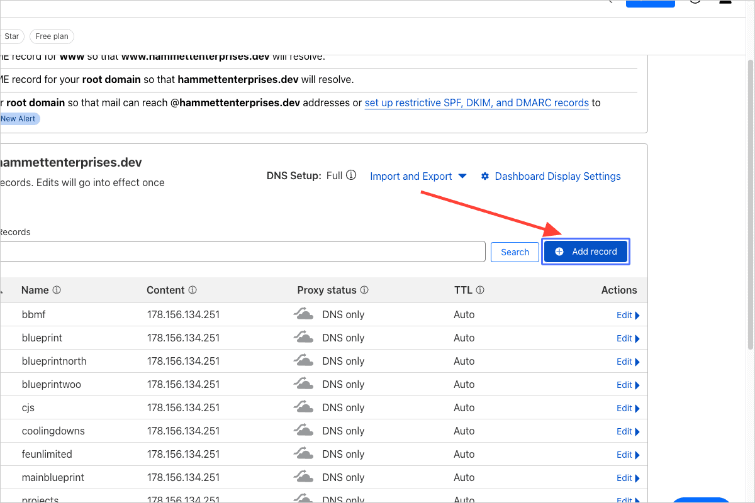The image size is (755, 503).
Task: Click info icon next to Content header
Action: pos(193,290)
